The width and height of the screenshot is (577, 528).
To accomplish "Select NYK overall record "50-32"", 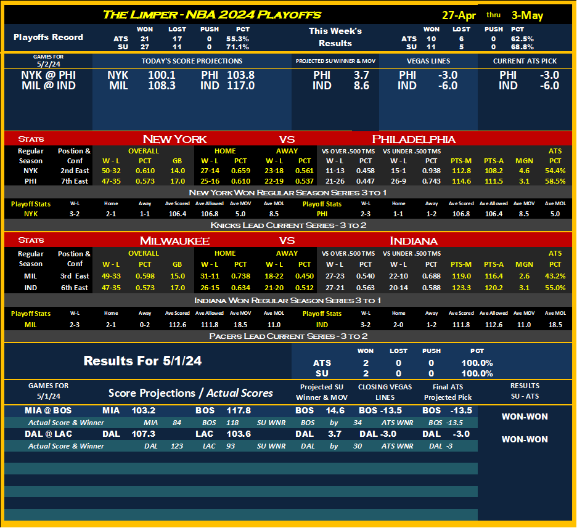I will click(111, 171).
